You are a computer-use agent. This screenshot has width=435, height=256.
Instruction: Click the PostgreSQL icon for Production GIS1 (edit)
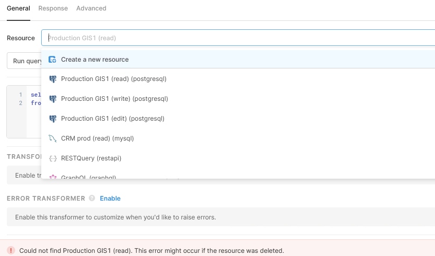[x=52, y=119]
